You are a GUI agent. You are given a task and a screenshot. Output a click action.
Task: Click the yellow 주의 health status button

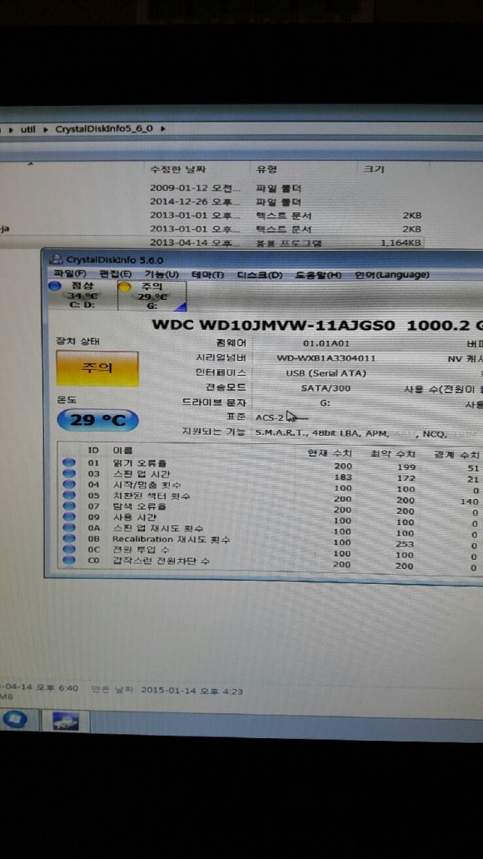[x=97, y=369]
